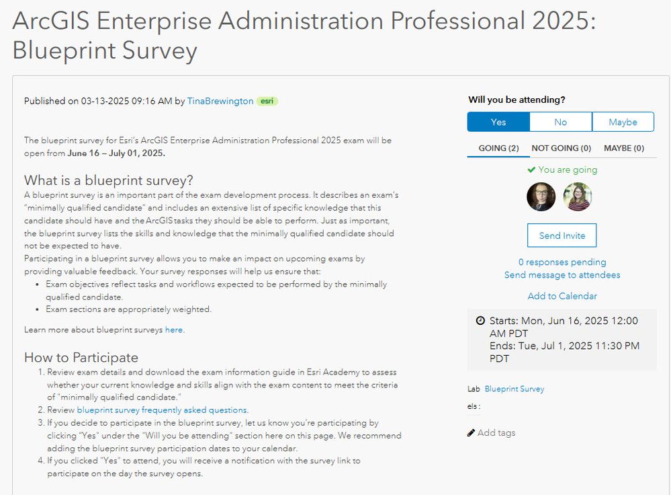Open the NOT GOING (0) tab
The image size is (671, 495).
pos(562,148)
